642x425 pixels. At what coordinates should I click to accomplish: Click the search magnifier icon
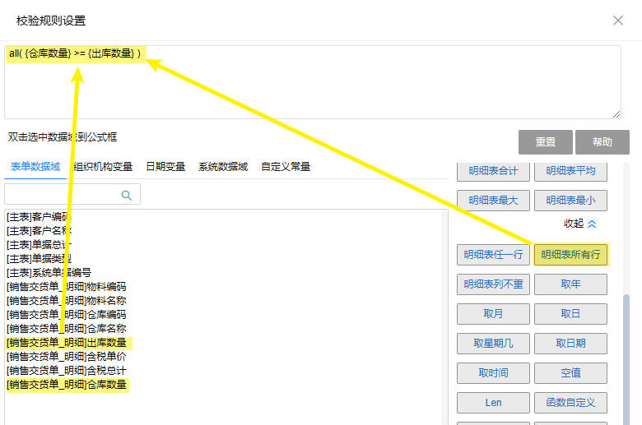(x=127, y=195)
